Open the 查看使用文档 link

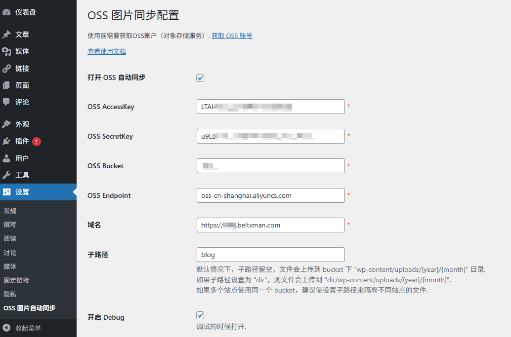[107, 51]
